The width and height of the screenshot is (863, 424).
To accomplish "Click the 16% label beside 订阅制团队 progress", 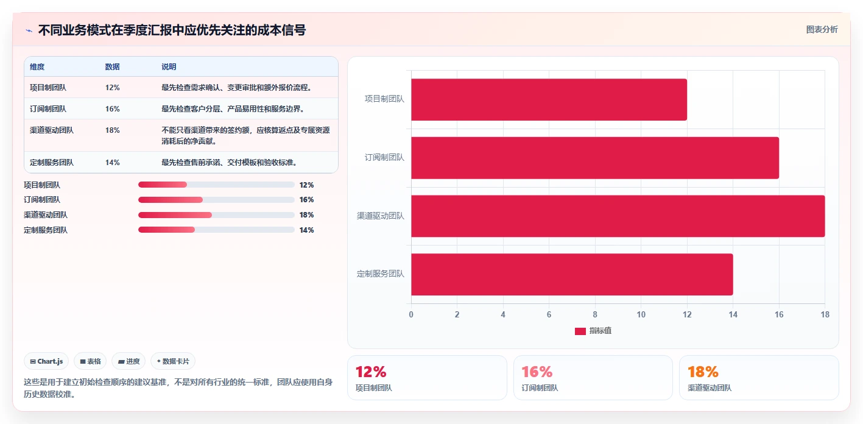I will pos(306,200).
